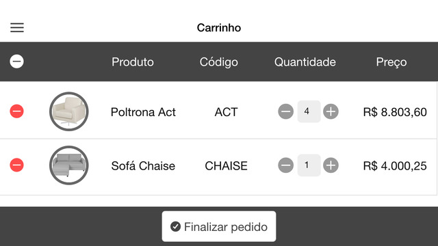This screenshot has width=438, height=246.
Task: Open the hamburger menu
Action: pos(17,27)
